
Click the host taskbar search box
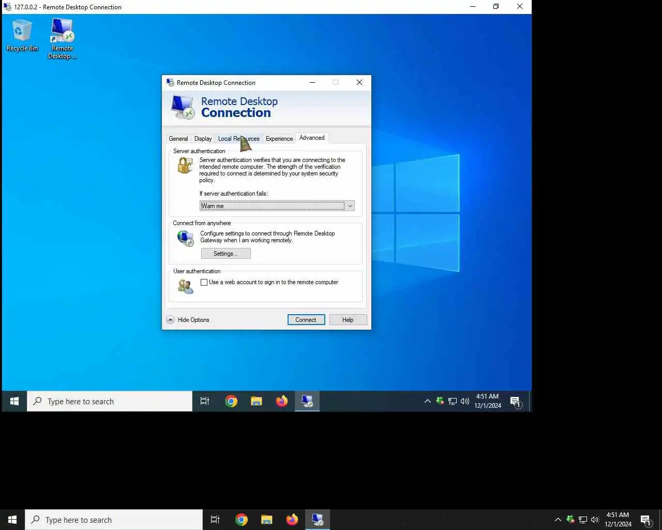click(114, 520)
